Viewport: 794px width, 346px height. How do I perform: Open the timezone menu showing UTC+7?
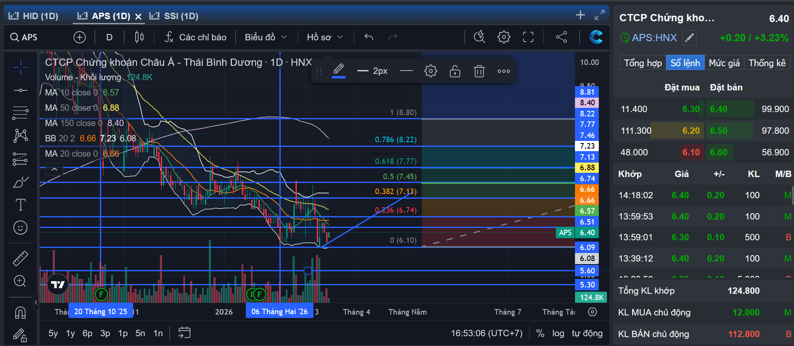pyautogui.click(x=487, y=333)
